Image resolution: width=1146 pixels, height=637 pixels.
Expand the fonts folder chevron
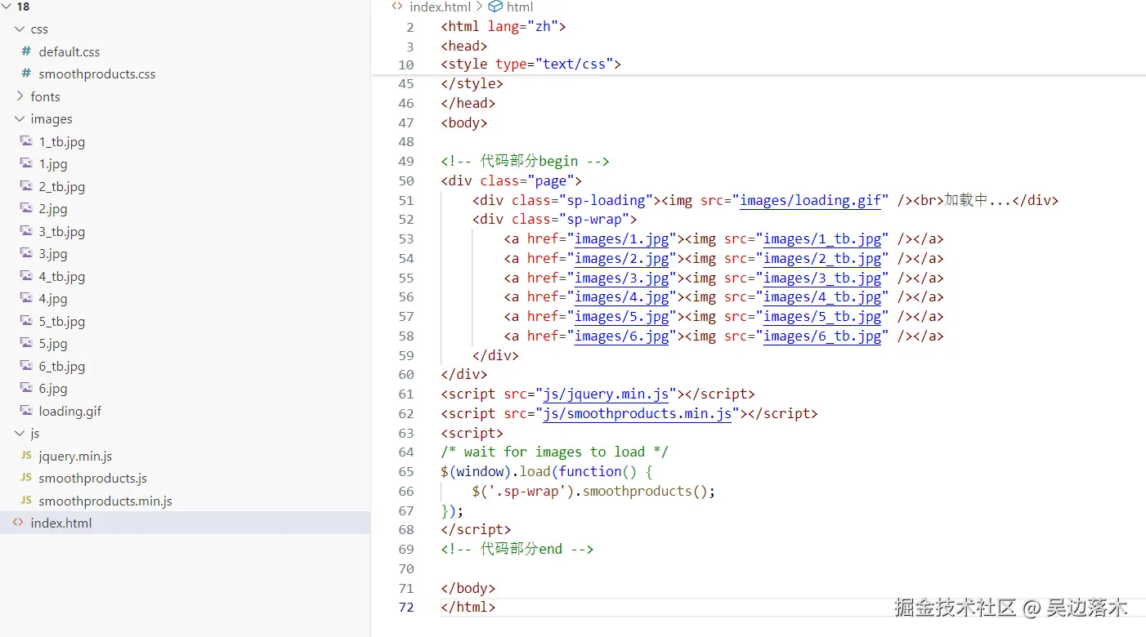point(19,96)
